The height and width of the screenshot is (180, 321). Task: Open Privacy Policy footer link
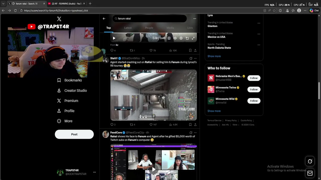click(x=231, y=120)
